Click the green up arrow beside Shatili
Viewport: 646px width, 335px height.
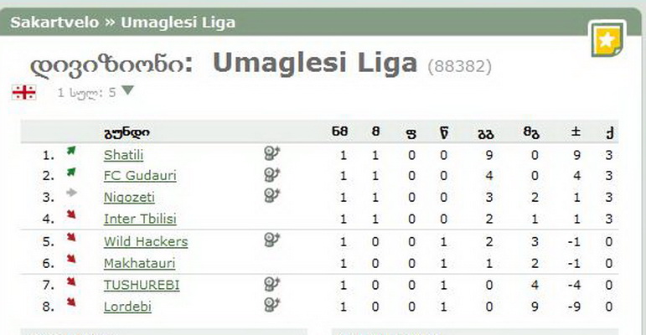[71, 151]
